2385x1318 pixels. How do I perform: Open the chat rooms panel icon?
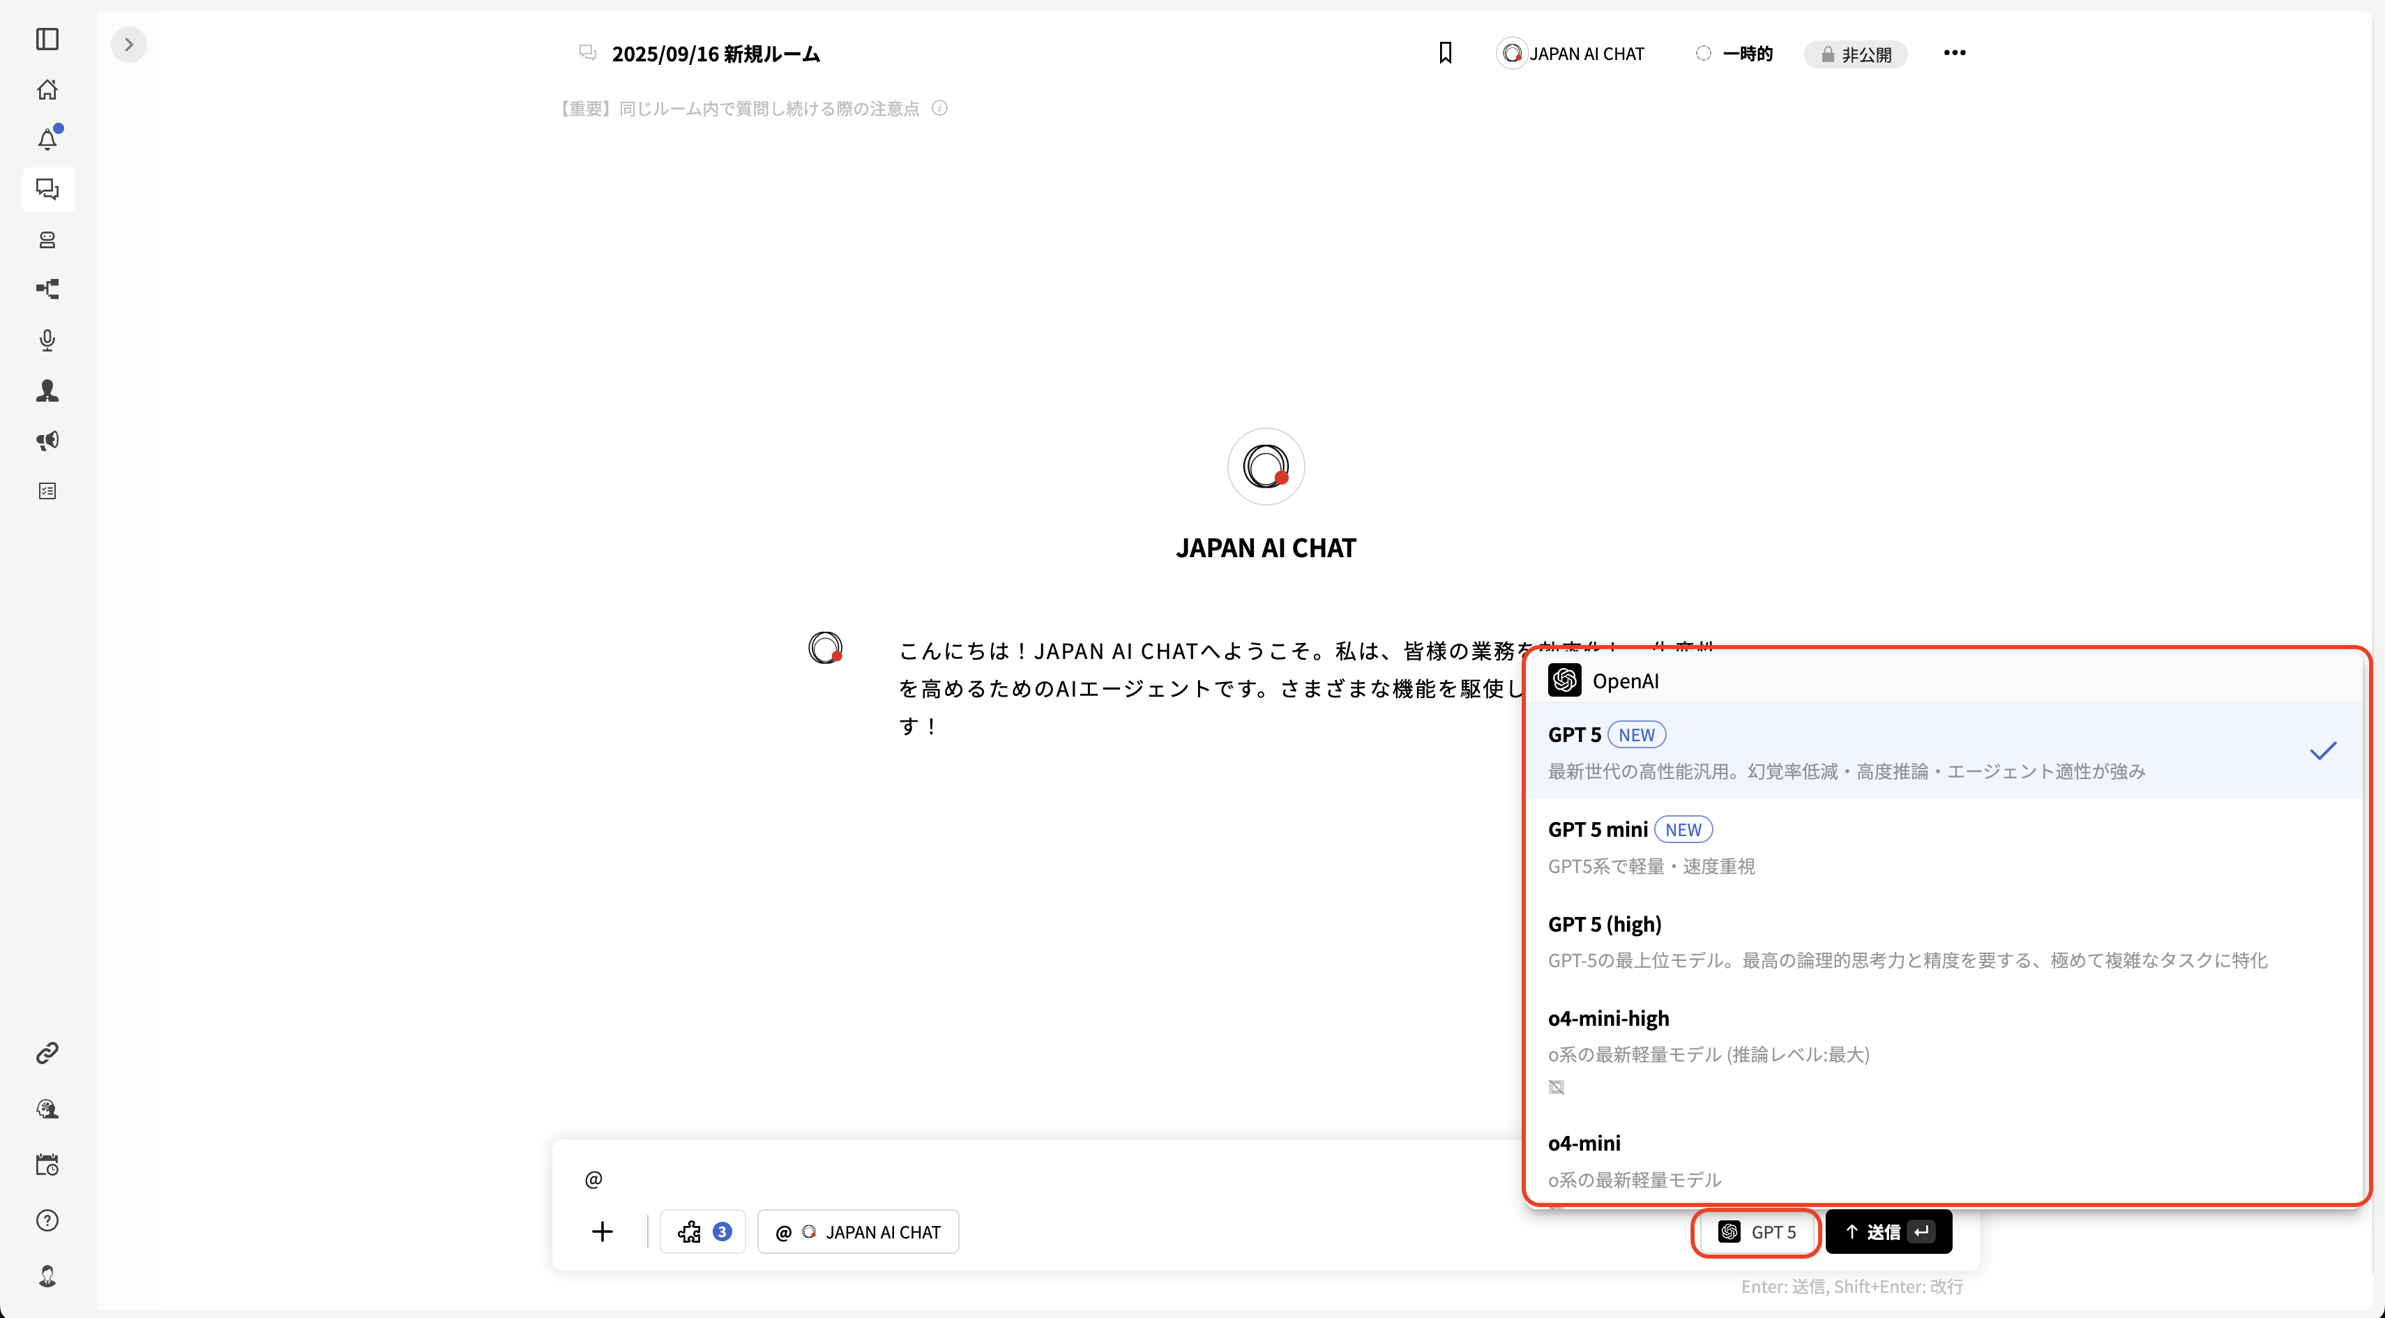(x=46, y=190)
